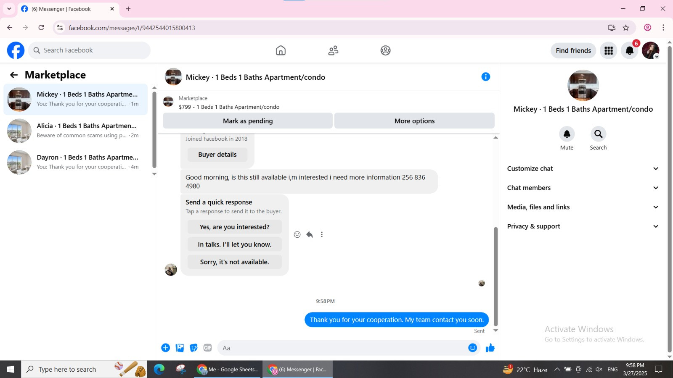Click the Mark as pending button
Viewport: 673px width, 378px height.
(x=248, y=121)
